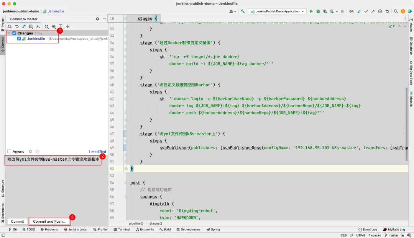Open Search Everywhere magnifier
Screen dimensions: 414x238
396,11
